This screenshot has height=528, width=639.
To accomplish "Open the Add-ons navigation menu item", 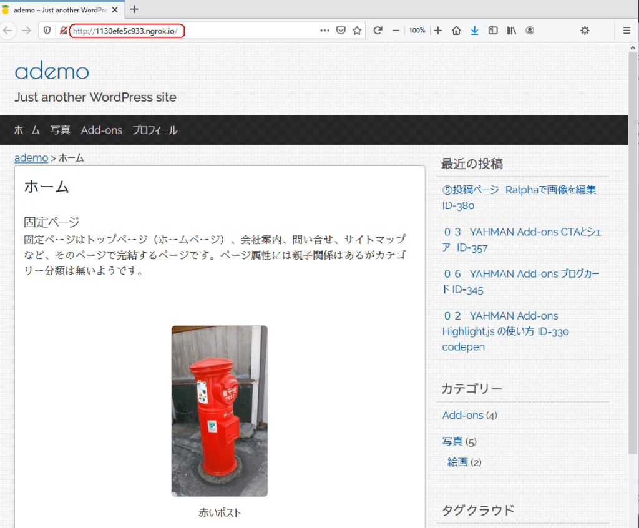I will (x=102, y=130).
